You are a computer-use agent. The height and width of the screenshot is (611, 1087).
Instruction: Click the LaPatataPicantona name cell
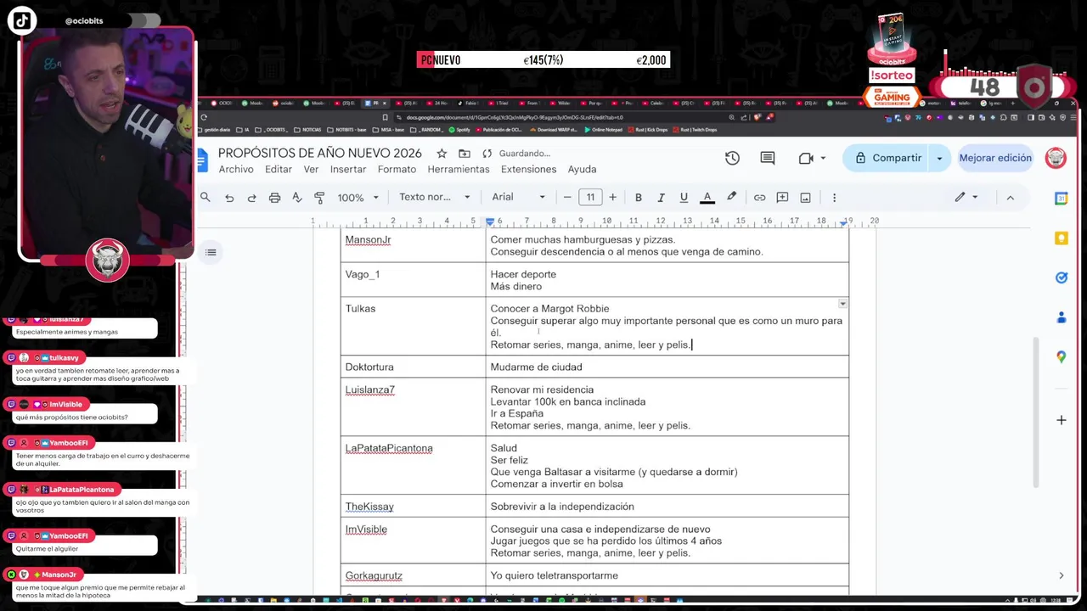click(389, 448)
